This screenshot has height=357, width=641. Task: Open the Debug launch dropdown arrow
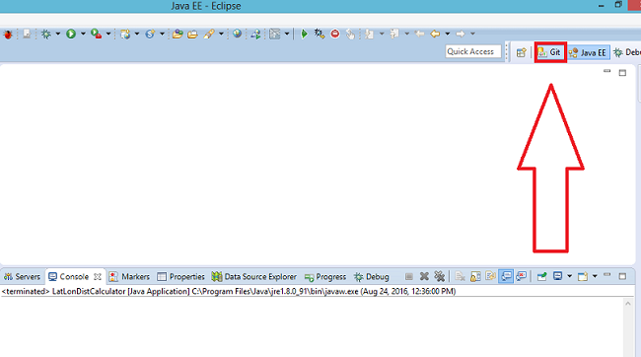[57, 34]
